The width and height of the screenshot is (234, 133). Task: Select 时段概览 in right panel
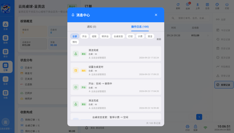tap(224, 66)
